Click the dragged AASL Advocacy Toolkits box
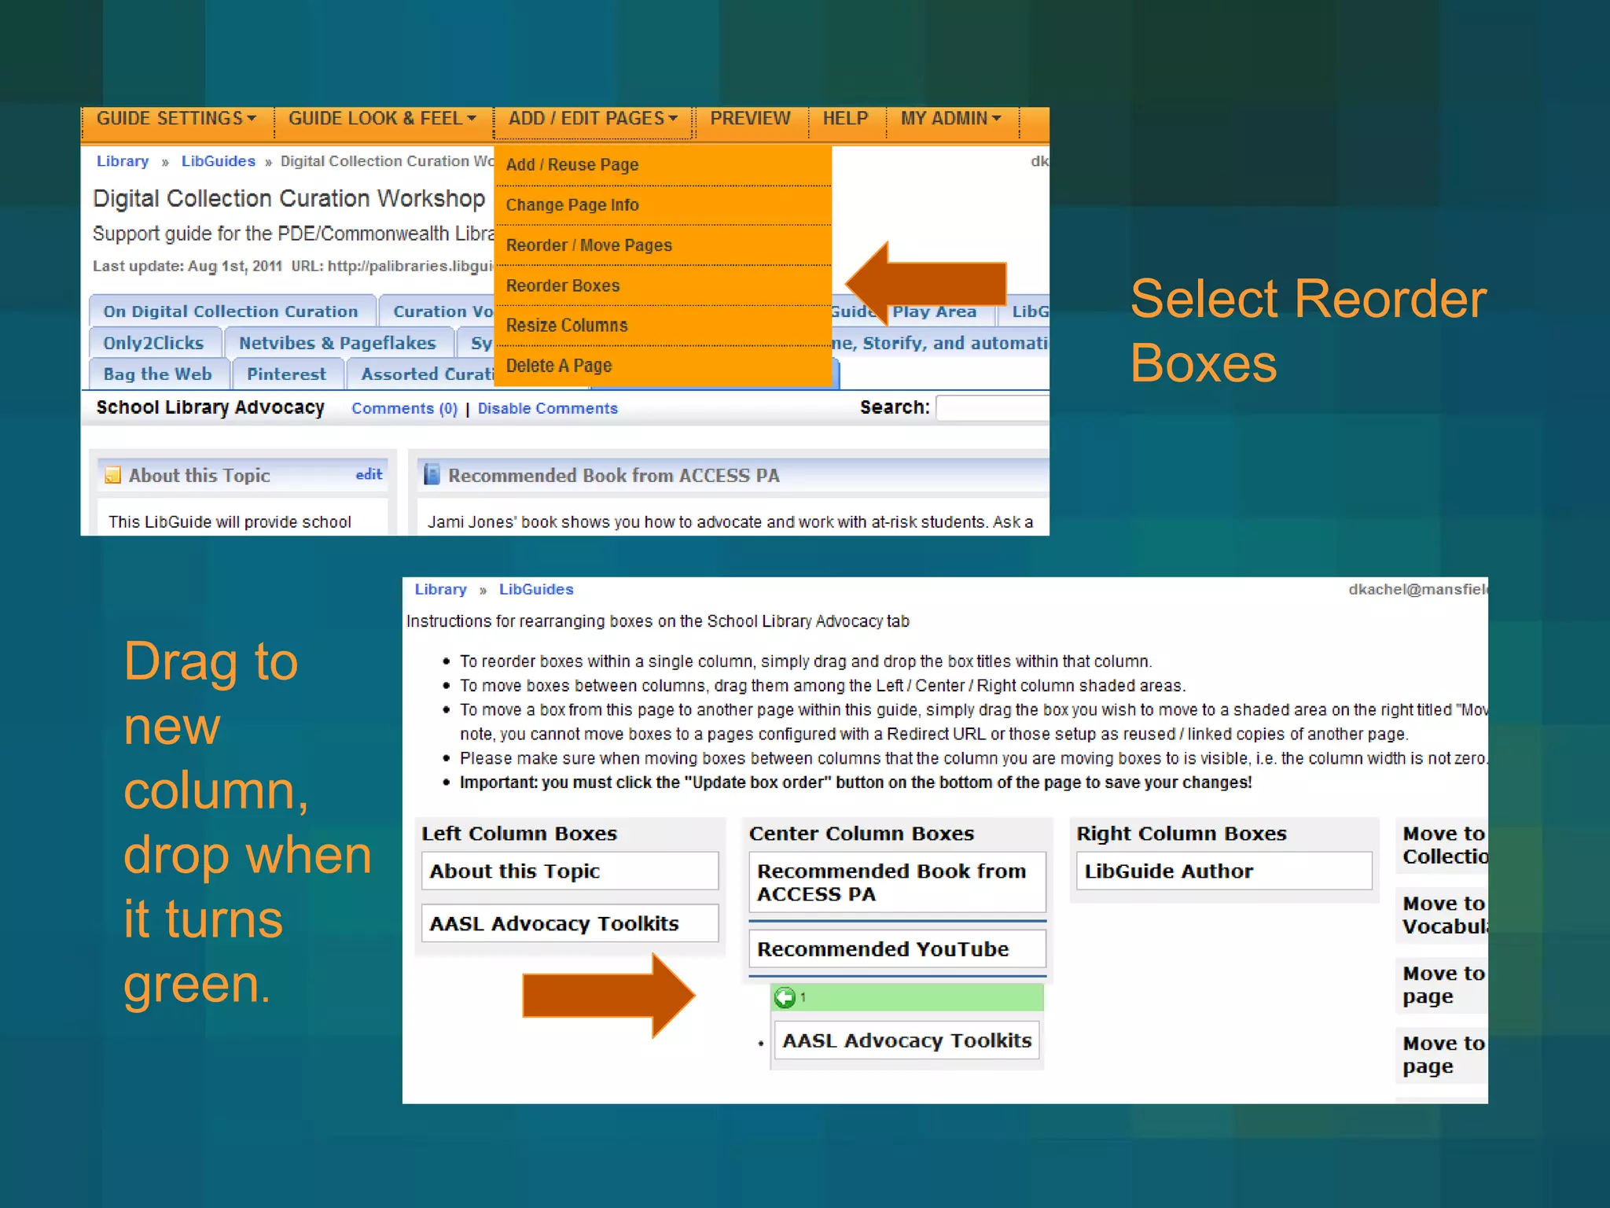 (906, 1040)
